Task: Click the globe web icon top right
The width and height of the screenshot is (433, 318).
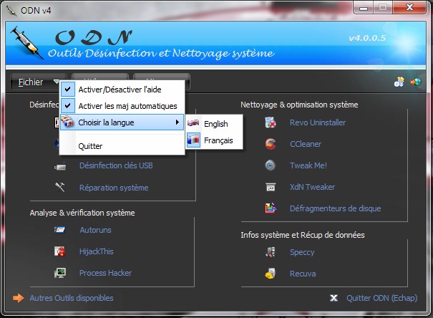Action: click(416, 82)
